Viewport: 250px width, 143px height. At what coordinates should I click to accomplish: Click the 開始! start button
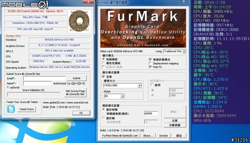click(175, 112)
